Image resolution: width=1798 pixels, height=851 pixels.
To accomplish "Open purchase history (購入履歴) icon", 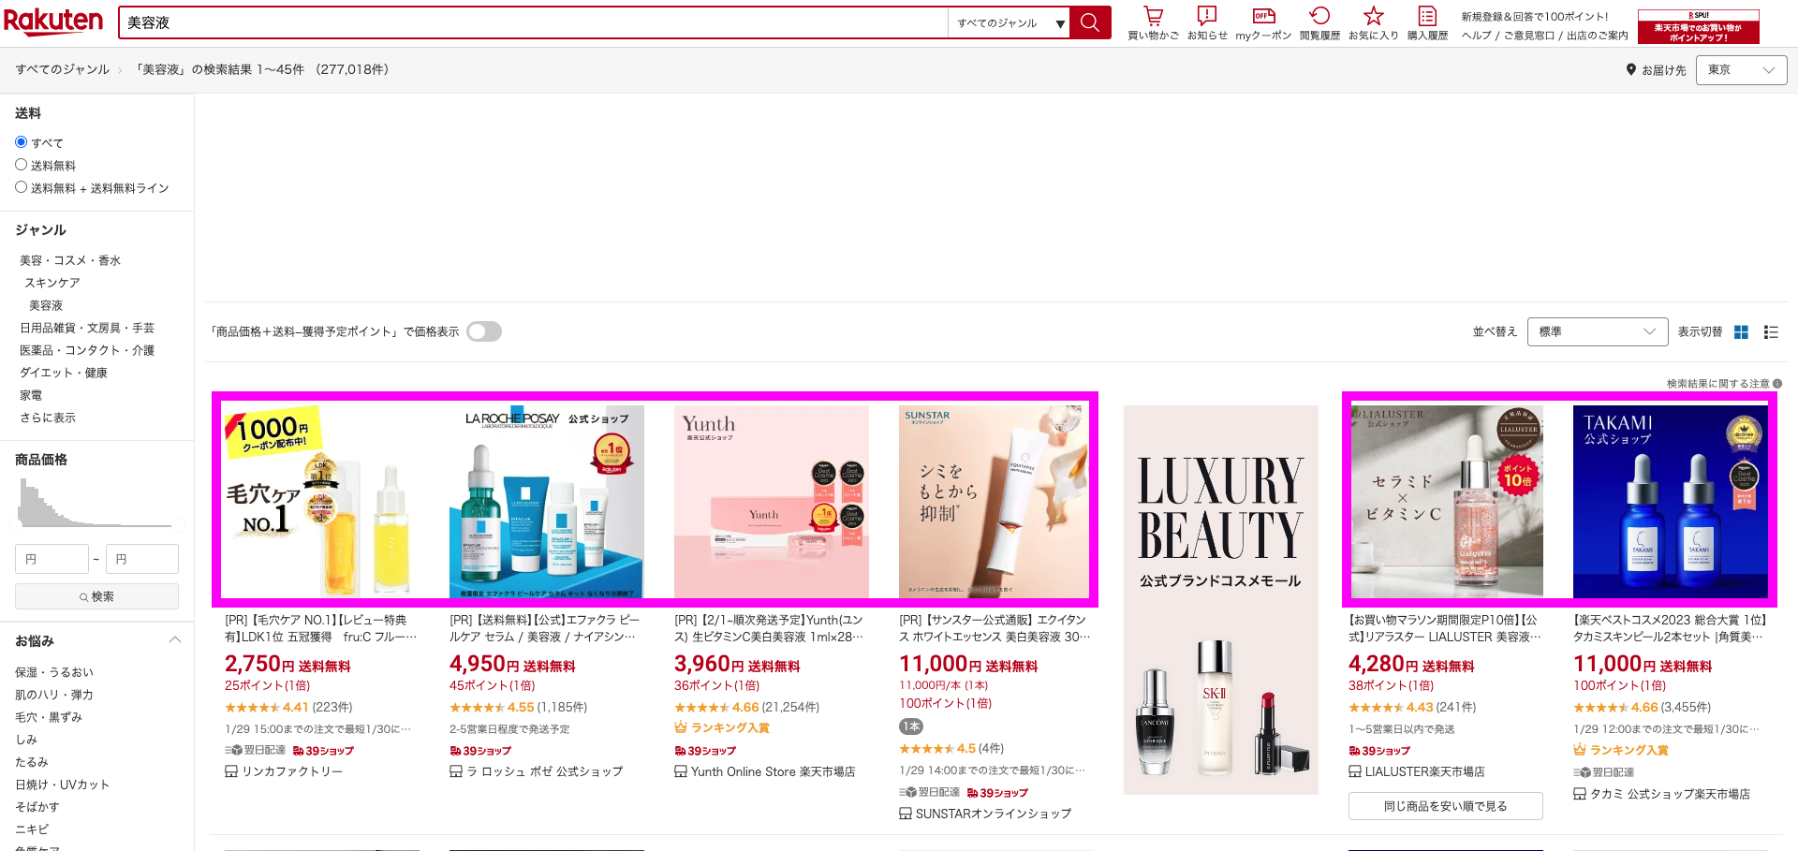I will pos(1427,17).
